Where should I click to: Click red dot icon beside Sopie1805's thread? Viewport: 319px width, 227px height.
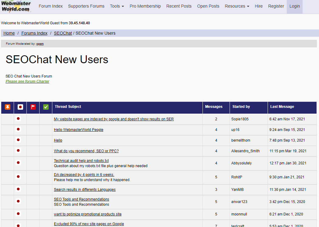[18, 119]
